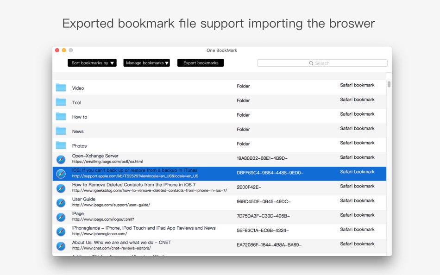440x275 pixels.
Task: Select About Us CNET bookmark title
Action: pos(121,243)
